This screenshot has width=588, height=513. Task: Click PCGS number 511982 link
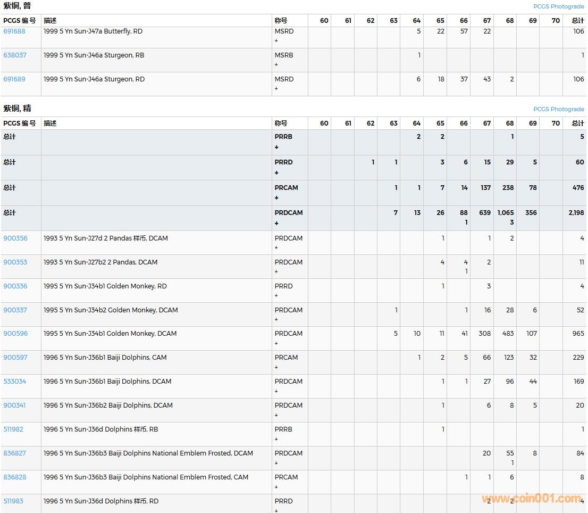click(13, 429)
